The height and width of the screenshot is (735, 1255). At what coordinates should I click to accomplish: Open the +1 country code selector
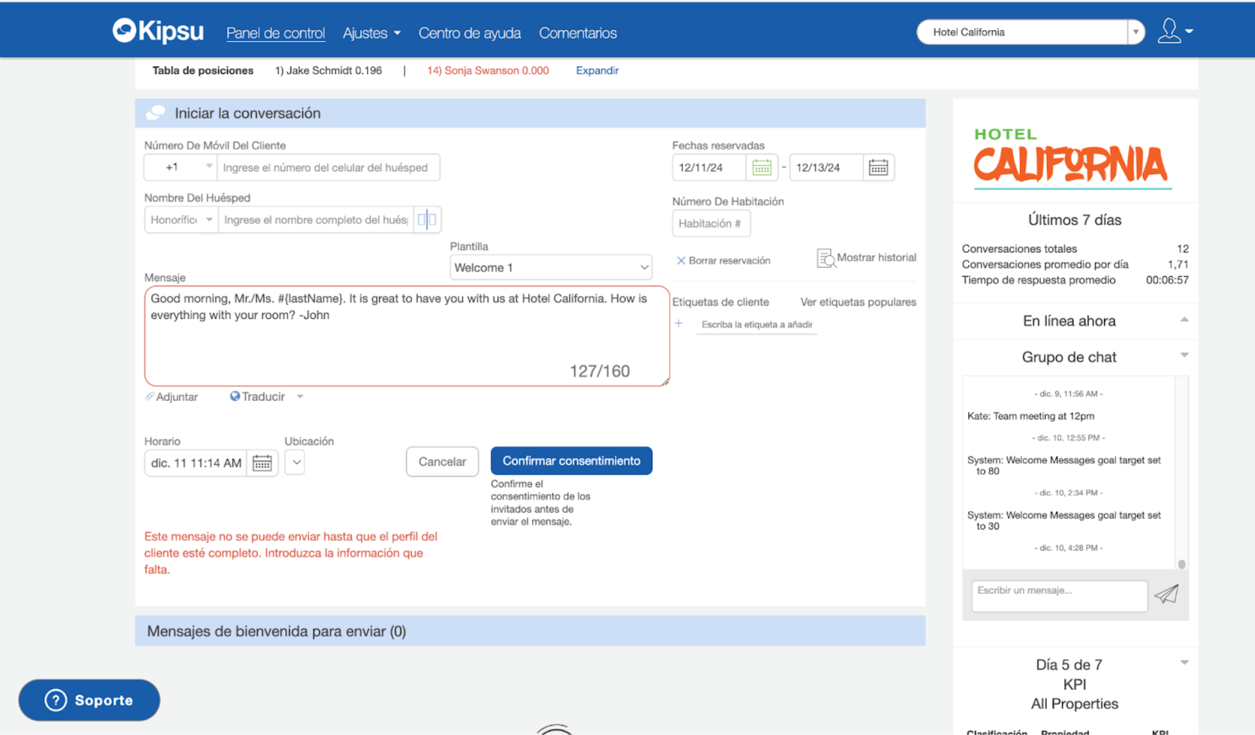pyautogui.click(x=180, y=167)
